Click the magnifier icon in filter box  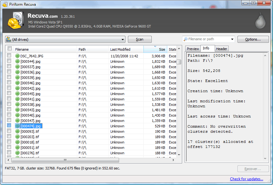[x=186, y=39]
